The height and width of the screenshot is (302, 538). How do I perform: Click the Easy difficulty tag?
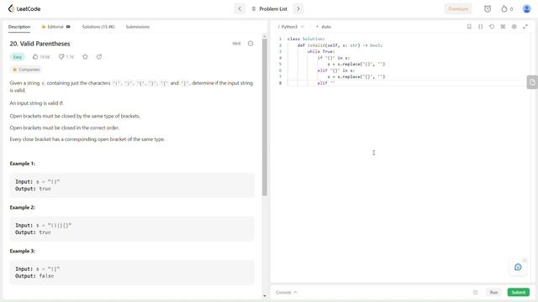tap(17, 57)
